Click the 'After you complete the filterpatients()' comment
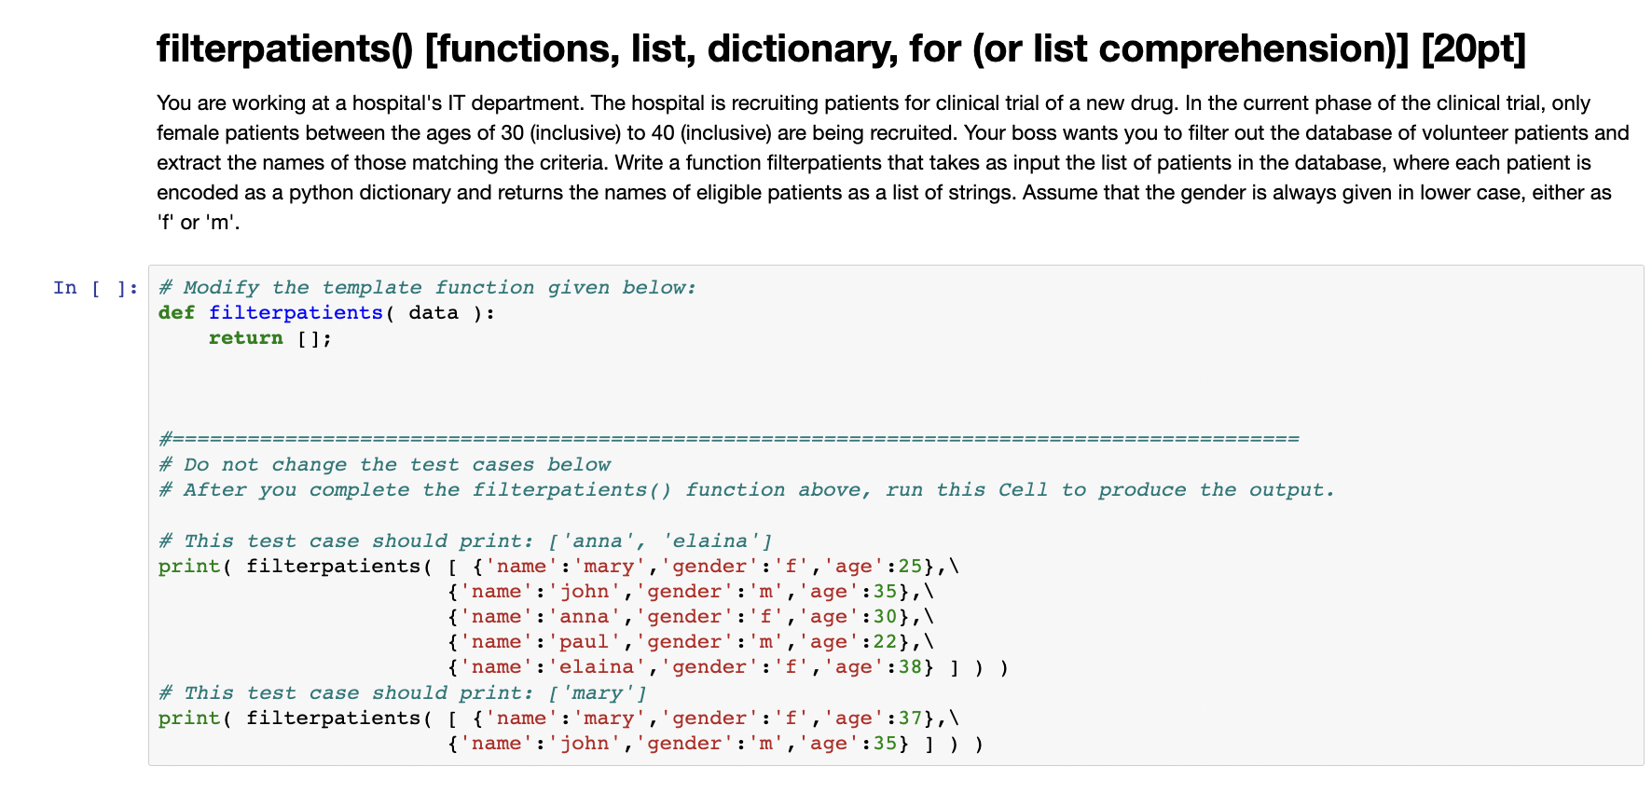1652x794 pixels. pos(747,489)
